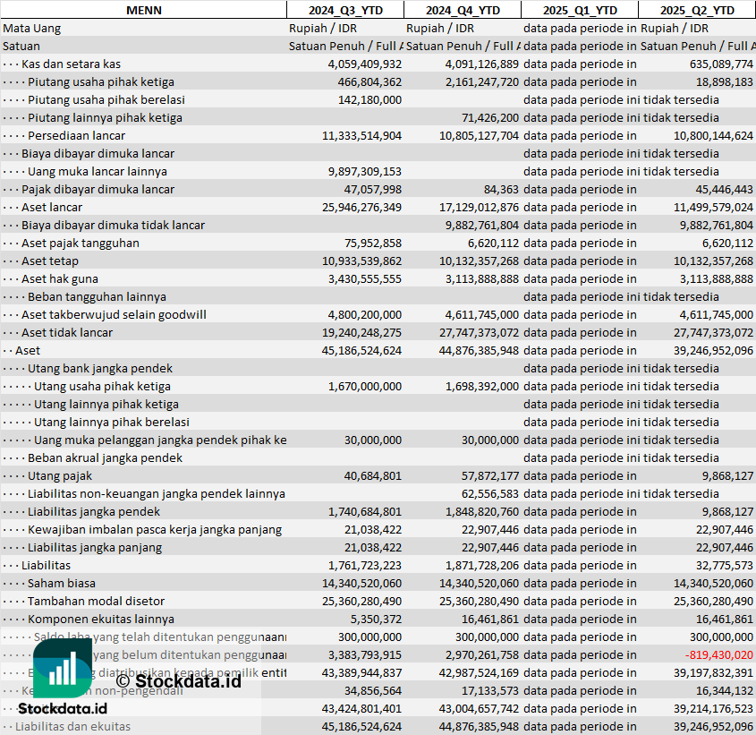
Task: Click the Aset tetap row label
Action: tap(50, 261)
